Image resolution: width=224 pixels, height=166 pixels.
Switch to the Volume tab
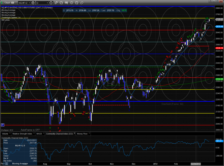tap(5, 134)
